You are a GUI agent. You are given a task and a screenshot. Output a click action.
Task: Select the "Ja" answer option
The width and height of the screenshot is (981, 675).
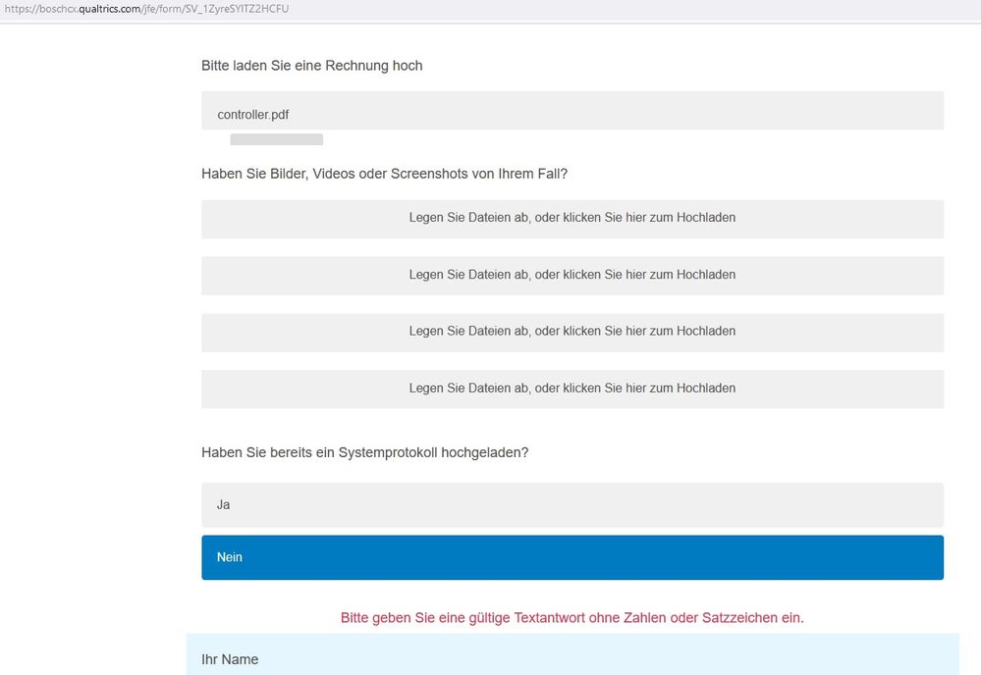pyautogui.click(x=572, y=504)
